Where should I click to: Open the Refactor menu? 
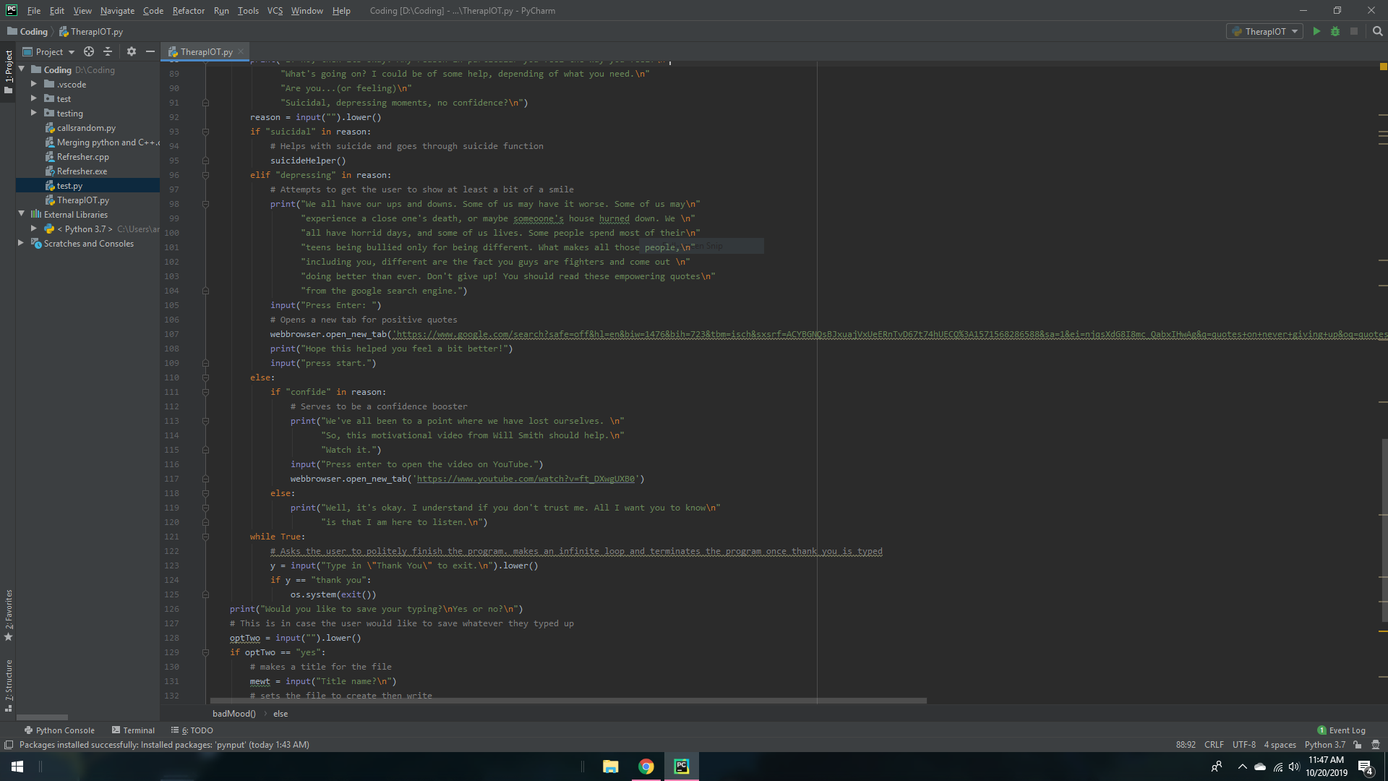click(188, 11)
